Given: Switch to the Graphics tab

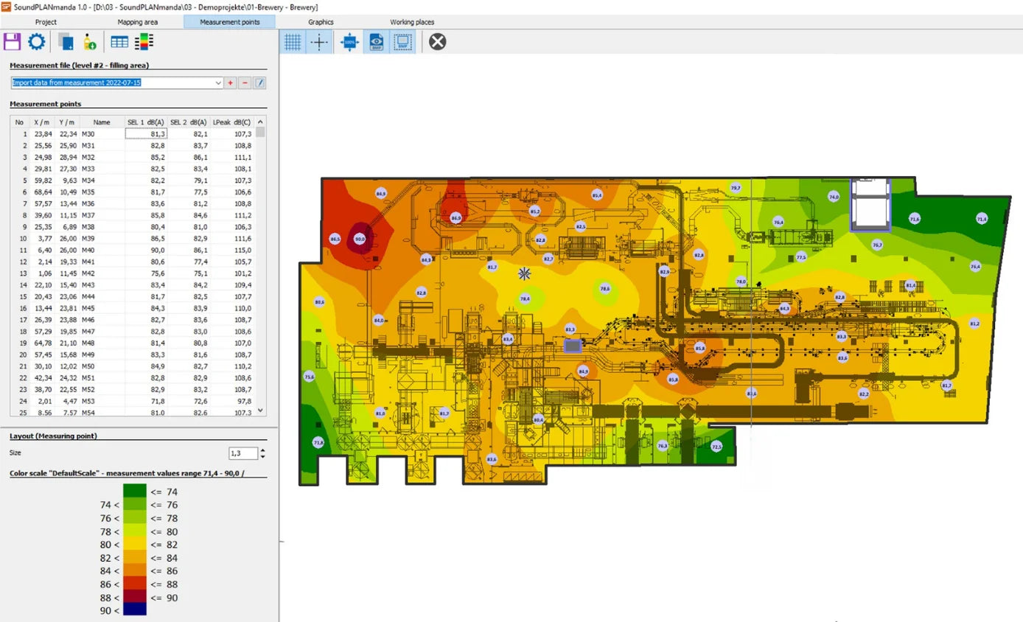Looking at the screenshot, I should tap(321, 22).
